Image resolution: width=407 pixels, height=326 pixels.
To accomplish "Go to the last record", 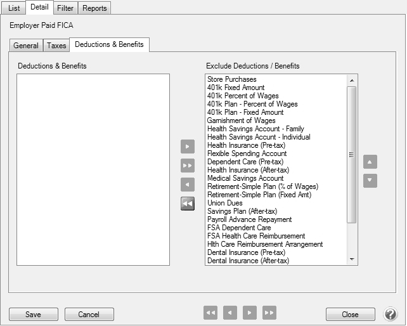I will (x=269, y=313).
